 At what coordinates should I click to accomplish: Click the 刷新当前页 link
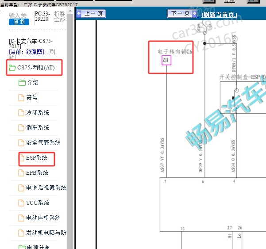click(219, 15)
